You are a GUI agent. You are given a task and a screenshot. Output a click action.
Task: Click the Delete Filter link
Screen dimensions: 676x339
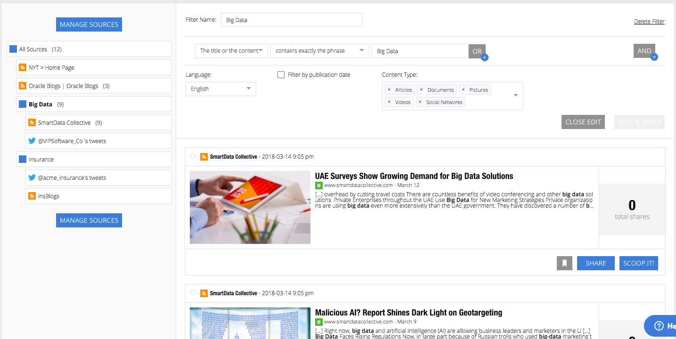point(649,22)
